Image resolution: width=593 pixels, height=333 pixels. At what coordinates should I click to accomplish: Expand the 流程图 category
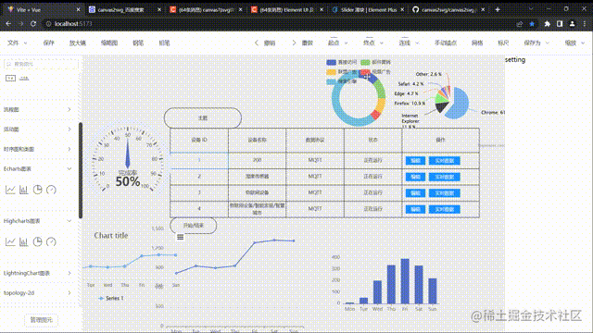tap(37, 109)
